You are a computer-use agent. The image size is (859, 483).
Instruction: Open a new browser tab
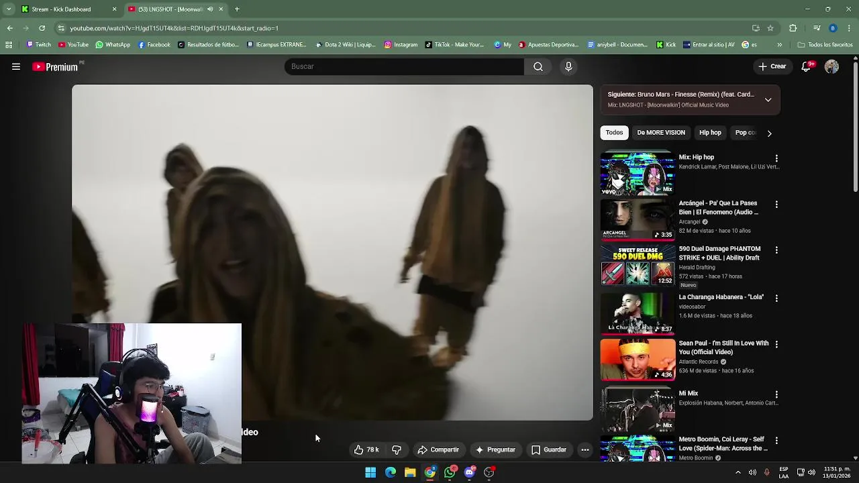coord(237,9)
